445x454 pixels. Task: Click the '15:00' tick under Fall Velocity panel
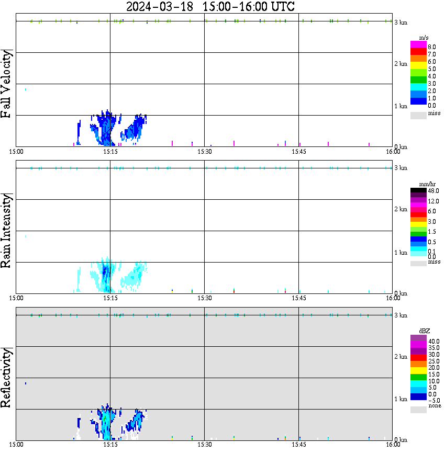click(16, 152)
